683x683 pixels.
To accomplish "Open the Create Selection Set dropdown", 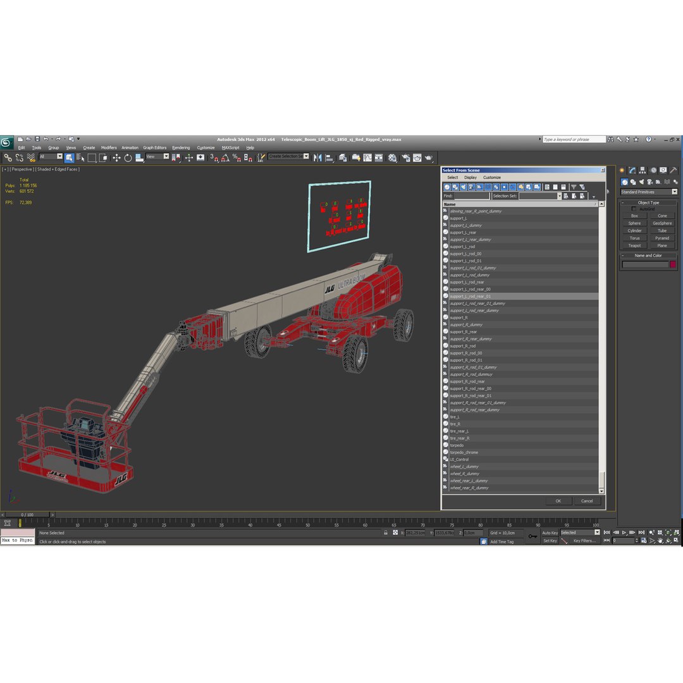I will point(289,156).
